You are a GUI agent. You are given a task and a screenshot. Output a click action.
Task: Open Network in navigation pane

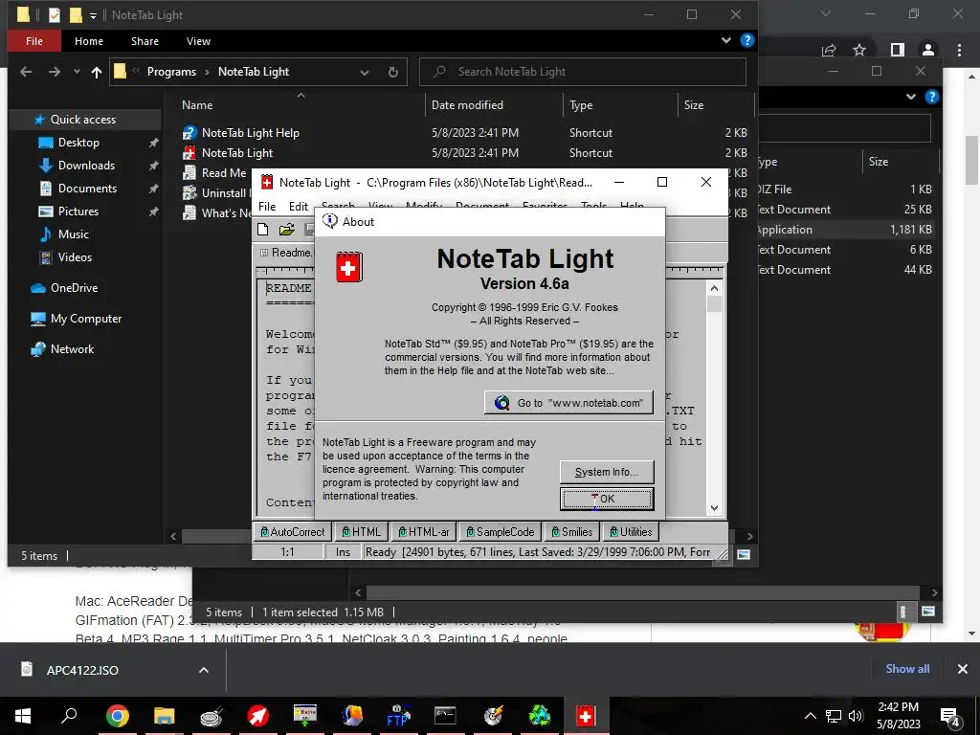click(72, 349)
